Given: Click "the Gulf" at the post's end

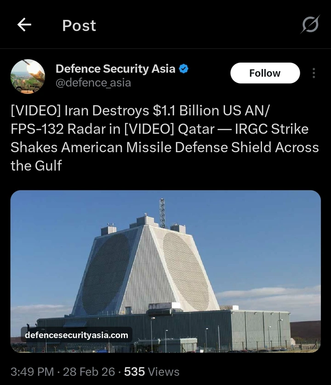Looking at the screenshot, I should pyautogui.click(x=36, y=166).
